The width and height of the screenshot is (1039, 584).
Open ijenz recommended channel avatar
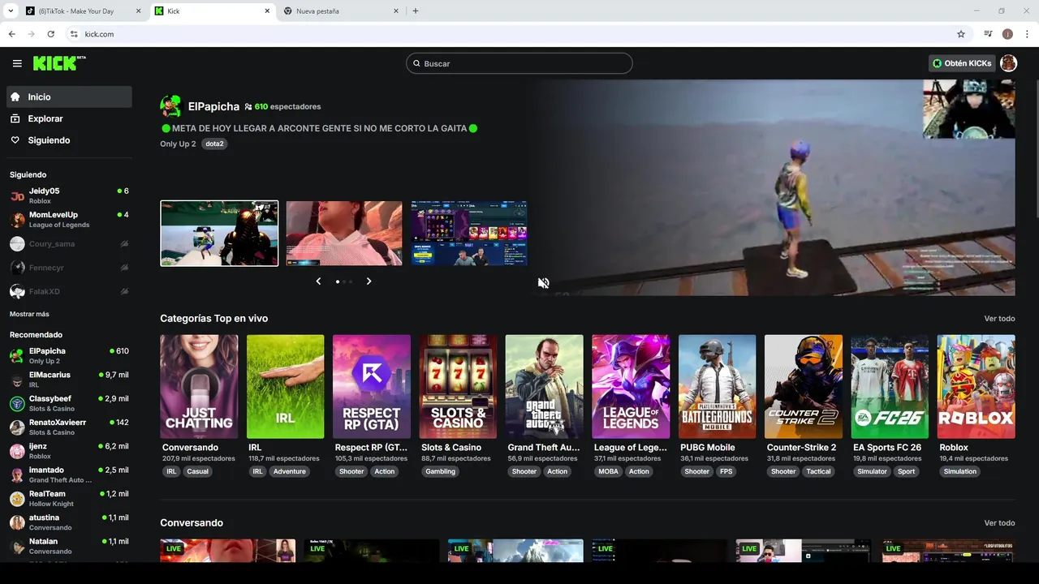[17, 451]
